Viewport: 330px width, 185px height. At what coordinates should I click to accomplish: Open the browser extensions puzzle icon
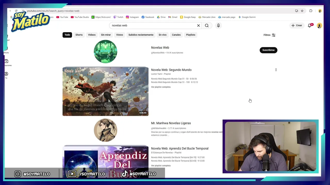311,11
